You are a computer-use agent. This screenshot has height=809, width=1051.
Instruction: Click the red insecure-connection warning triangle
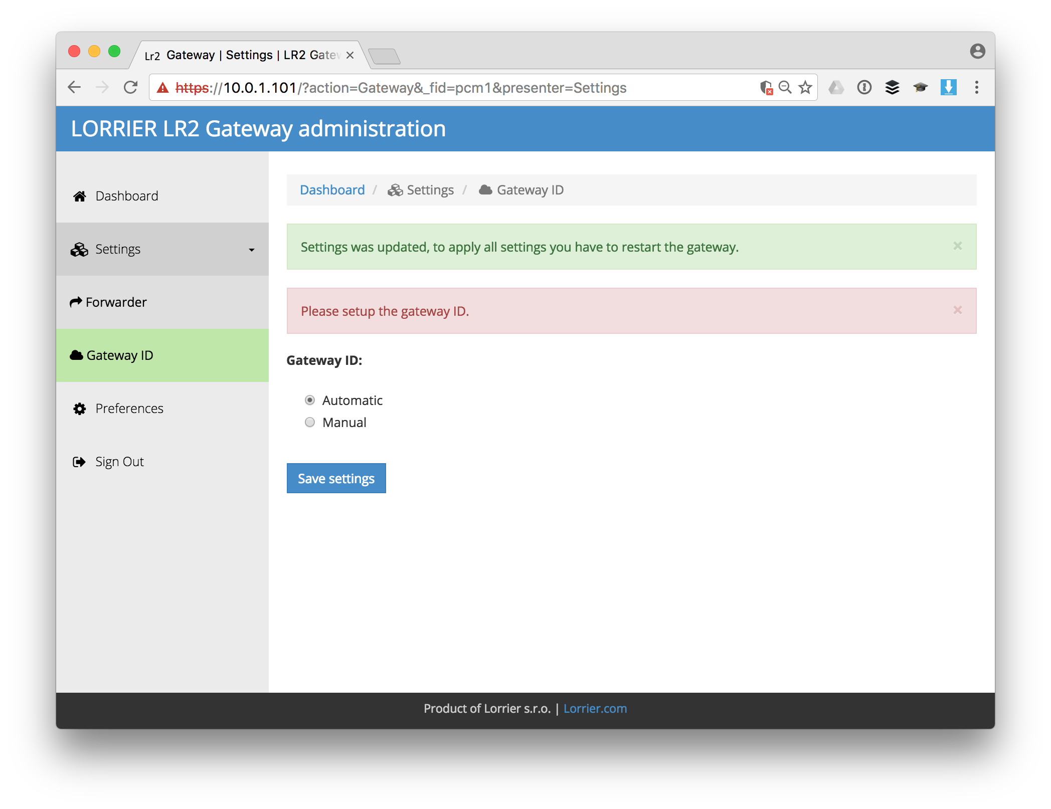tap(163, 88)
